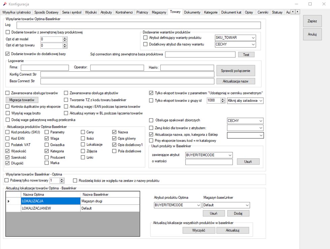Click the Hasło input field
Viewport: 330px width, 249px height.
click(x=187, y=68)
